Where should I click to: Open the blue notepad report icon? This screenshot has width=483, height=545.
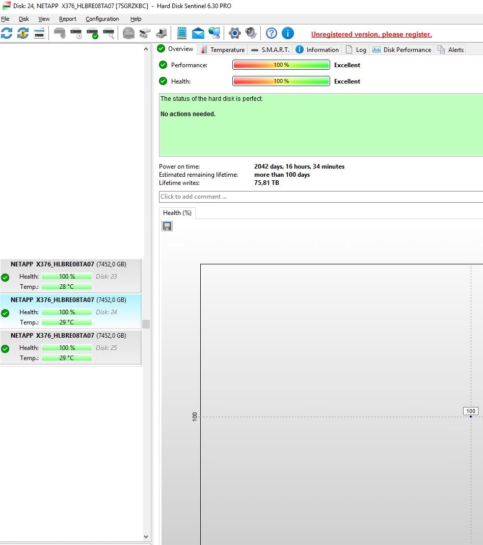[182, 34]
